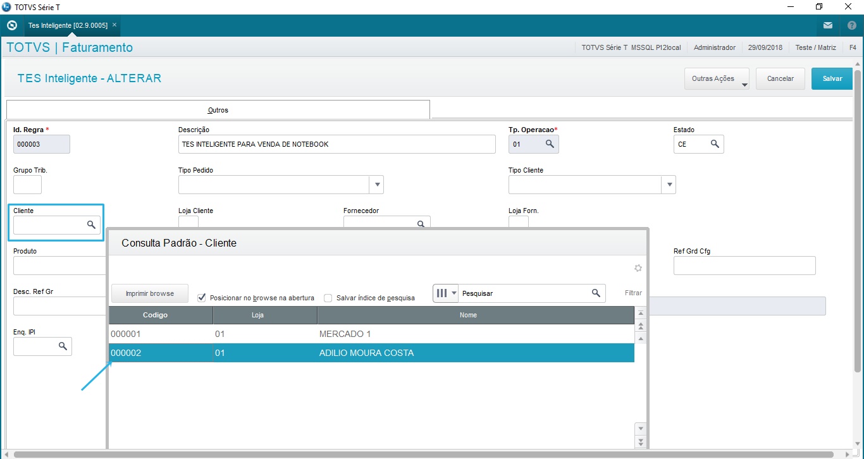Click the Cancelar button

[x=780, y=79]
